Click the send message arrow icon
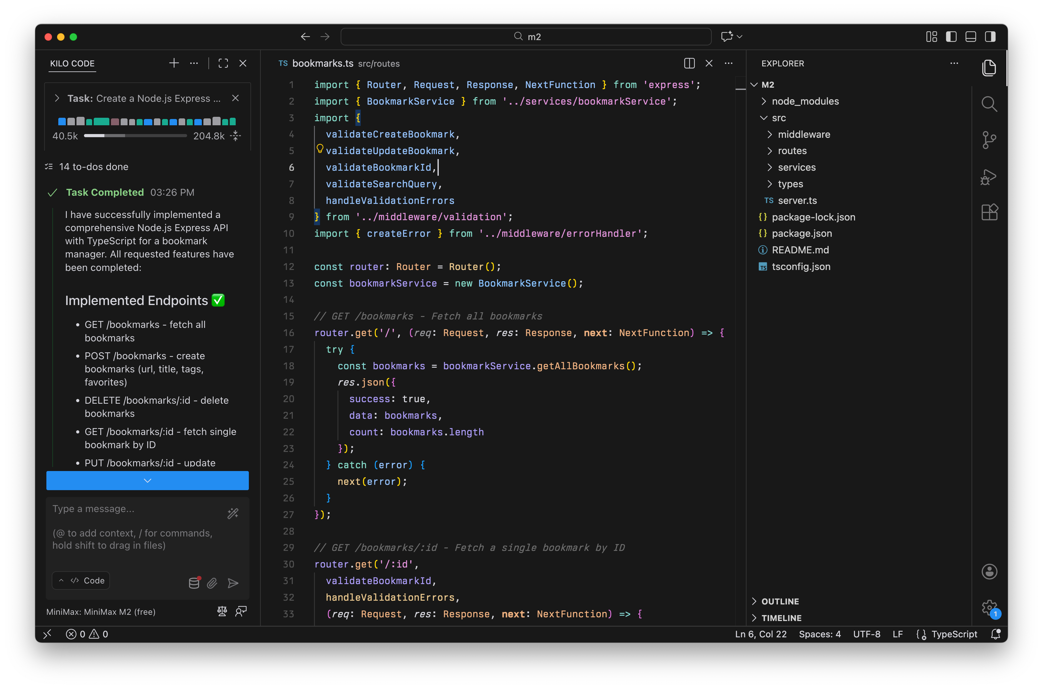This screenshot has height=689, width=1043. pos(233,583)
